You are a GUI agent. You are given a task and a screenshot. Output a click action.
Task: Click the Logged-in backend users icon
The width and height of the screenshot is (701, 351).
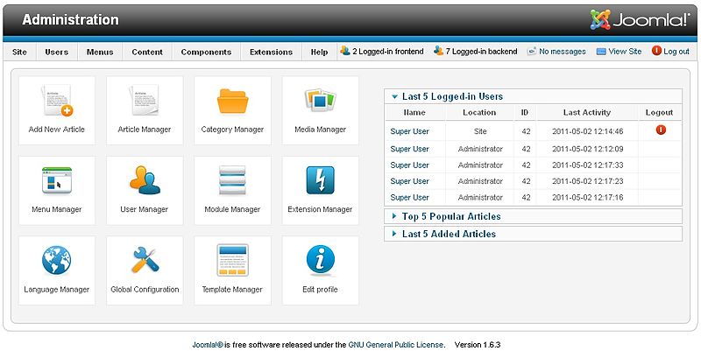coord(438,51)
